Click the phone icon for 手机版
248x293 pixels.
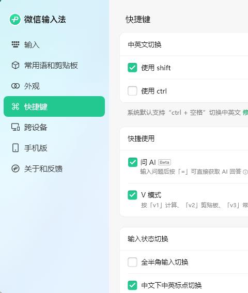(x=16, y=148)
